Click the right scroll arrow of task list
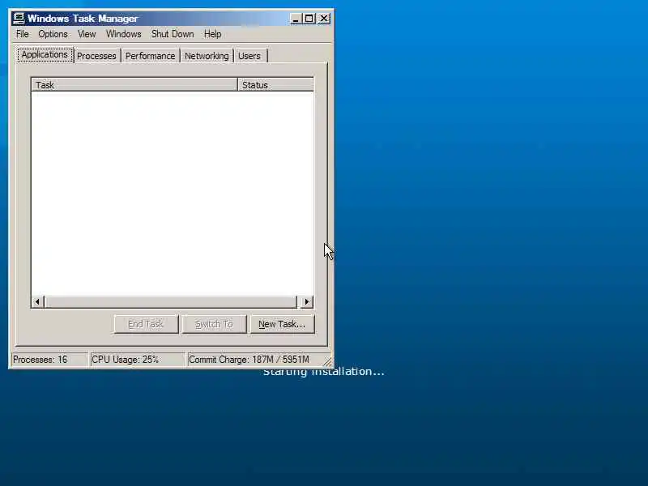 click(x=307, y=301)
